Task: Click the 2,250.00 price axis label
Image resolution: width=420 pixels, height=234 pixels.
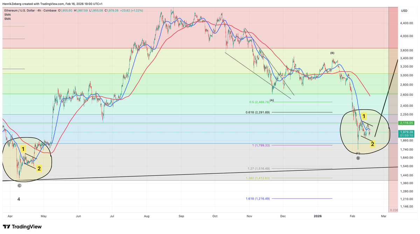Action: coord(407,114)
